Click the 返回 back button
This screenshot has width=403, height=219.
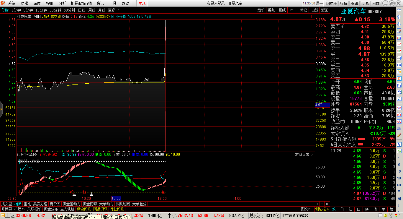pos(325,10)
